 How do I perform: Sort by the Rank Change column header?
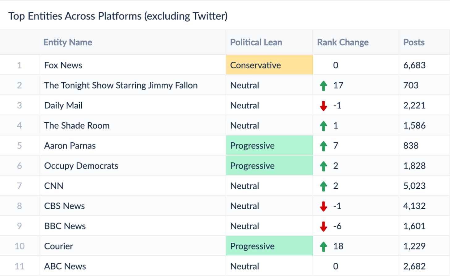click(342, 42)
